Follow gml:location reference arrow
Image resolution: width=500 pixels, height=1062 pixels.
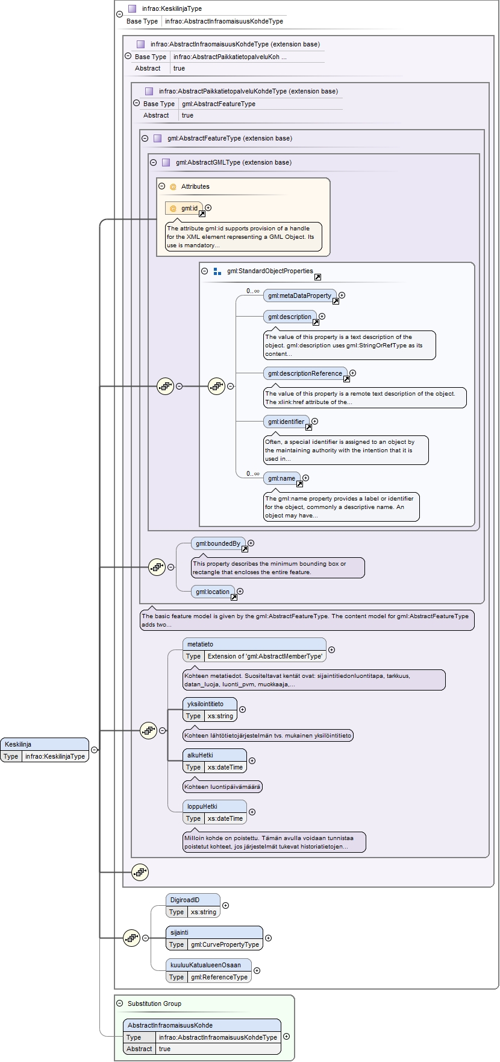pyautogui.click(x=234, y=597)
